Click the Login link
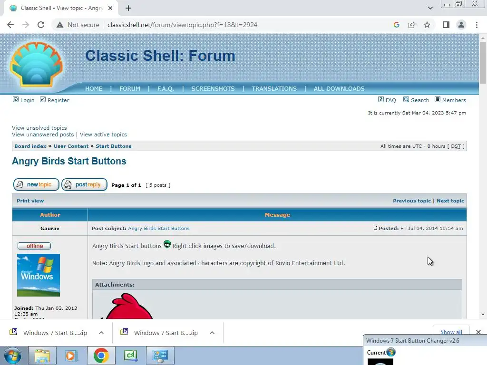Screen dimensions: 487x365 click(24, 100)
